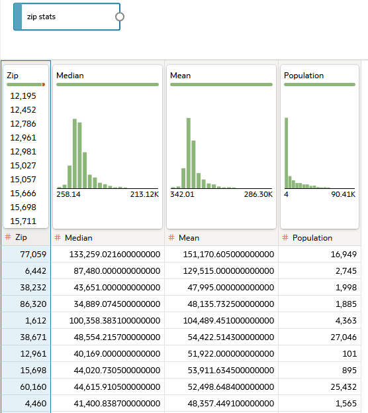Click Population cell 16,949
The height and width of the screenshot is (413, 368).
coord(320,254)
